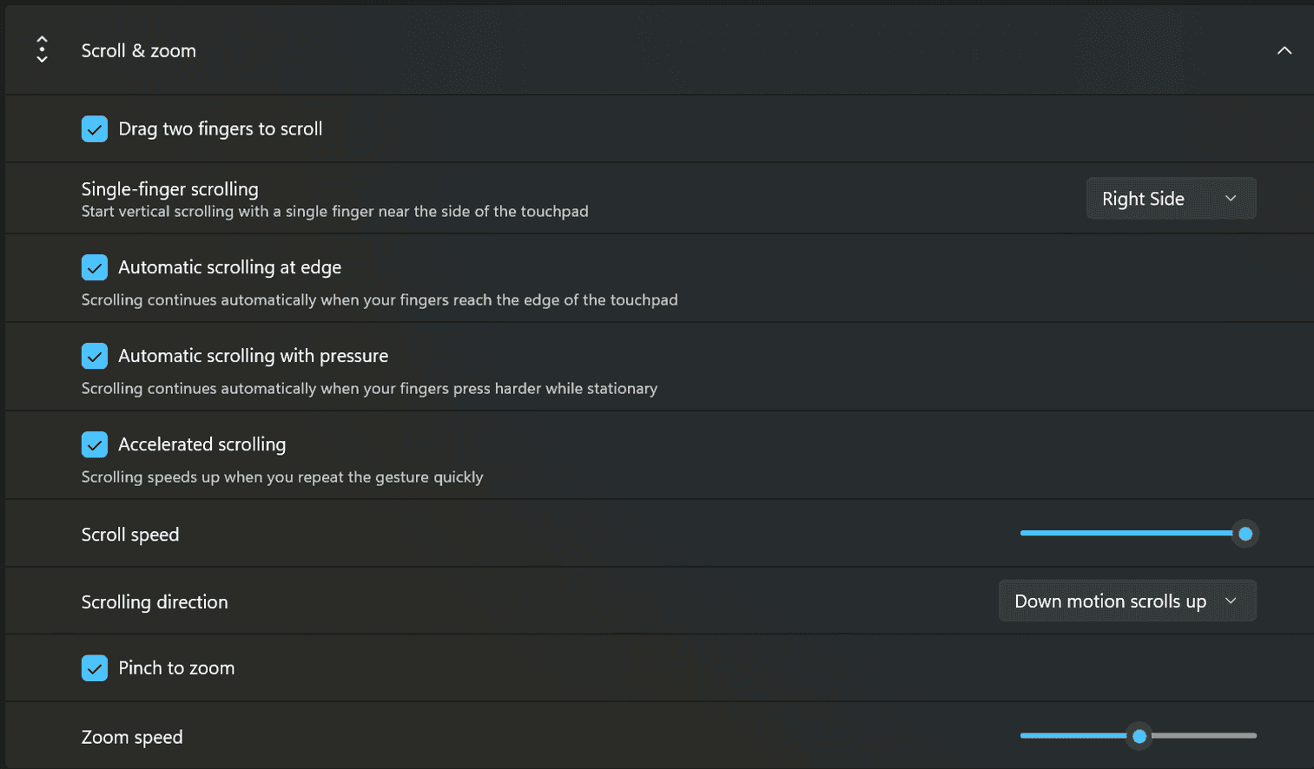The image size is (1314, 769).
Task: Click the Scroll & zoom header title
Action: pyautogui.click(x=139, y=50)
